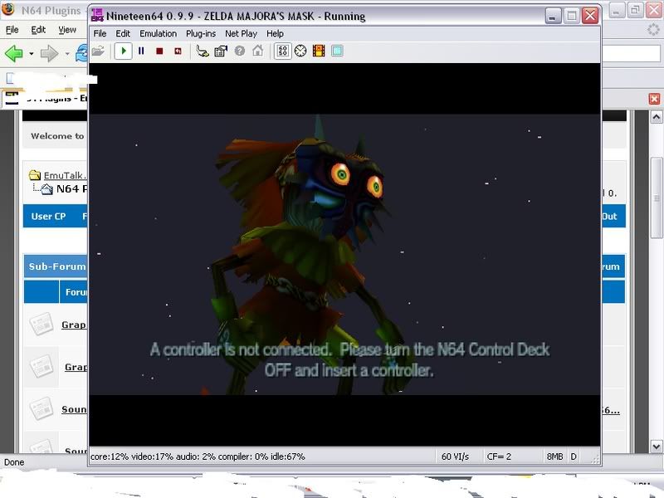Click the second forum status icon
664x498 pixels.
[41, 367]
